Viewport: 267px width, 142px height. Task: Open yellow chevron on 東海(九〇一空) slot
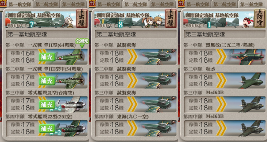point(132,129)
